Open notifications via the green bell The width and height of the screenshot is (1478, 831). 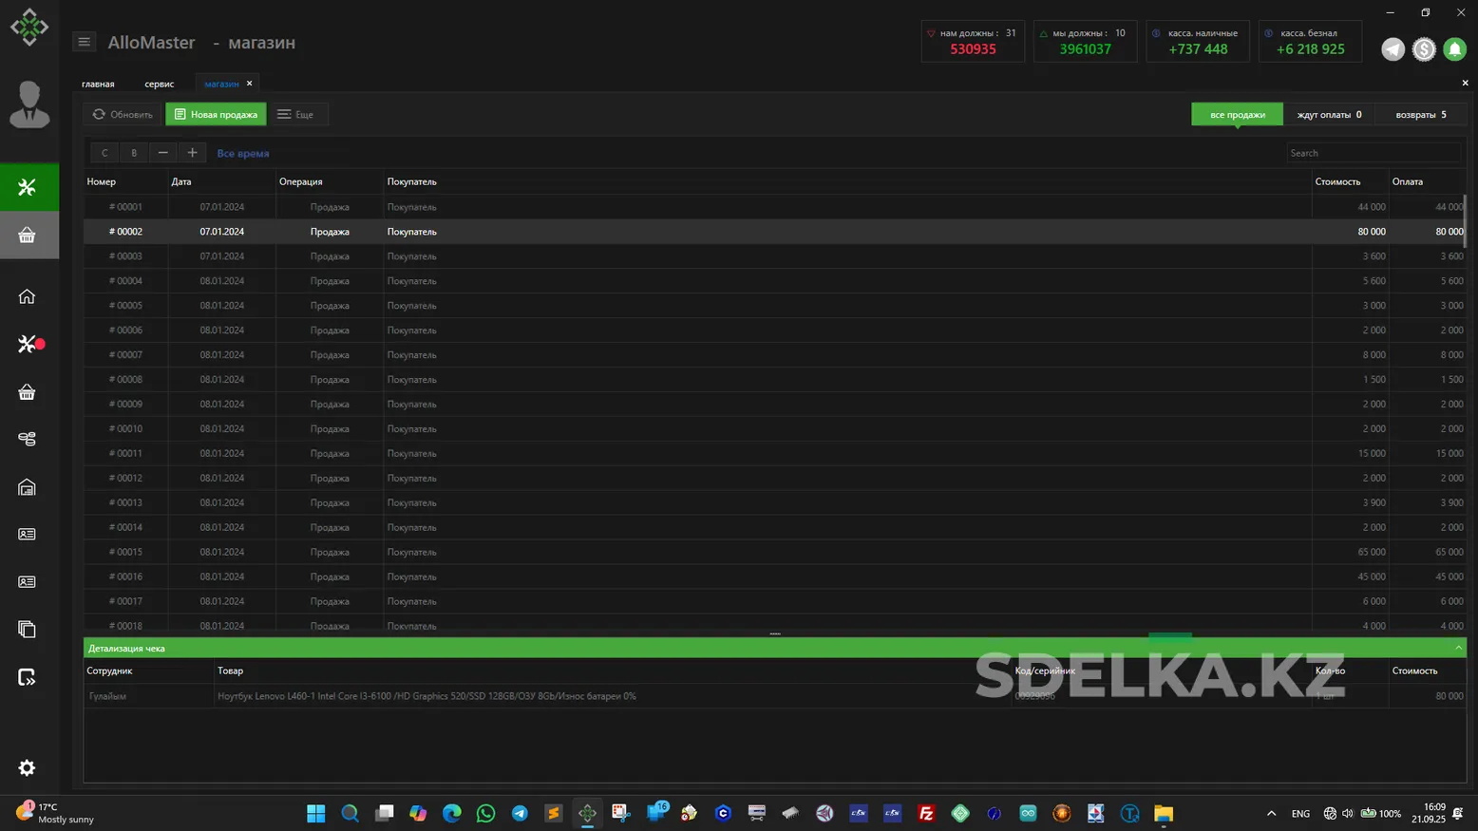1454,49
